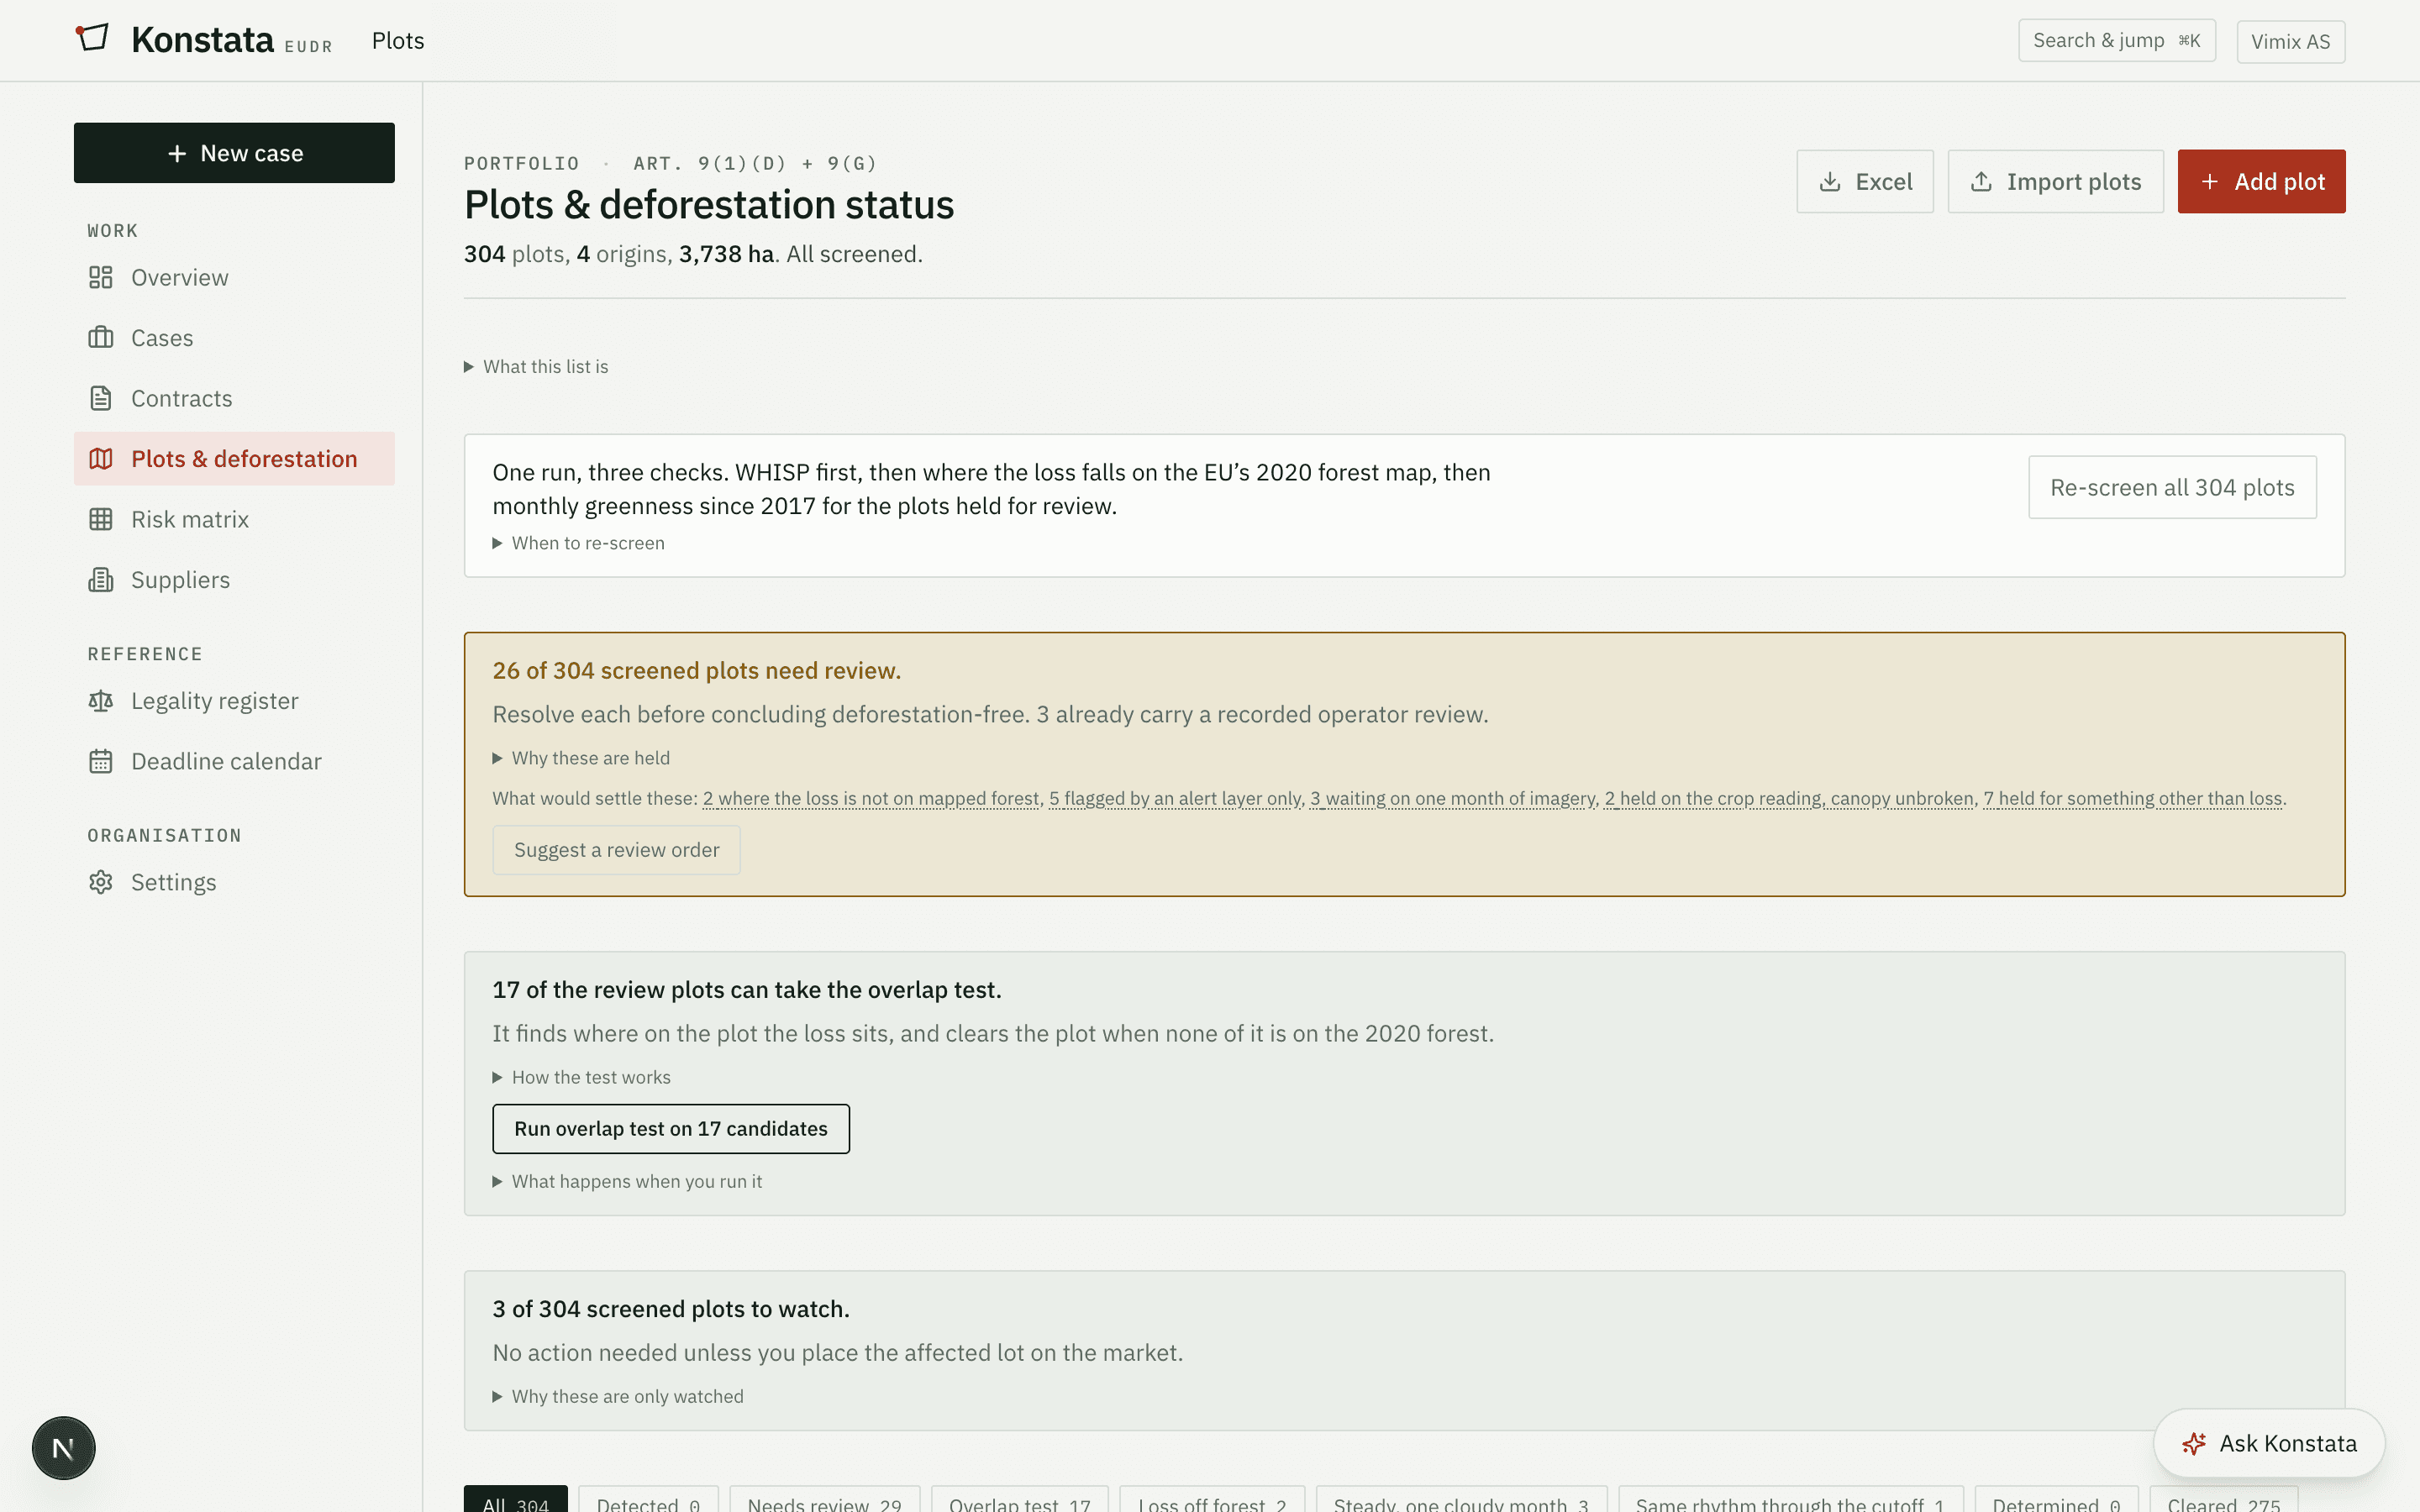This screenshot has height=1512, width=2420.
Task: Open Risk matrix via table icon
Action: pos(101,519)
